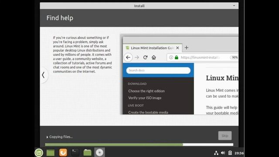This screenshot has width=279, height=157.
Task: Close the Linux Mint Installation Guide tab
Action: coord(177,48)
